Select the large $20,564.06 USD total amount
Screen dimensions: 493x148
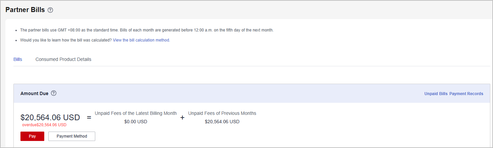coord(50,118)
